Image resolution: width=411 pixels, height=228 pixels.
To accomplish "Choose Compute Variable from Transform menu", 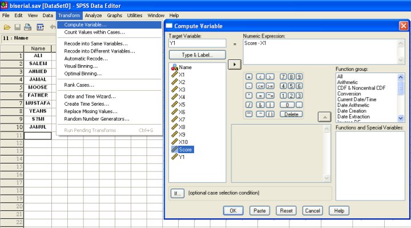I will click(109, 25).
